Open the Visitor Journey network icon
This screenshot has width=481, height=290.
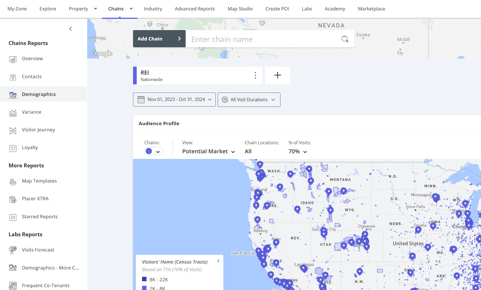[13, 131]
